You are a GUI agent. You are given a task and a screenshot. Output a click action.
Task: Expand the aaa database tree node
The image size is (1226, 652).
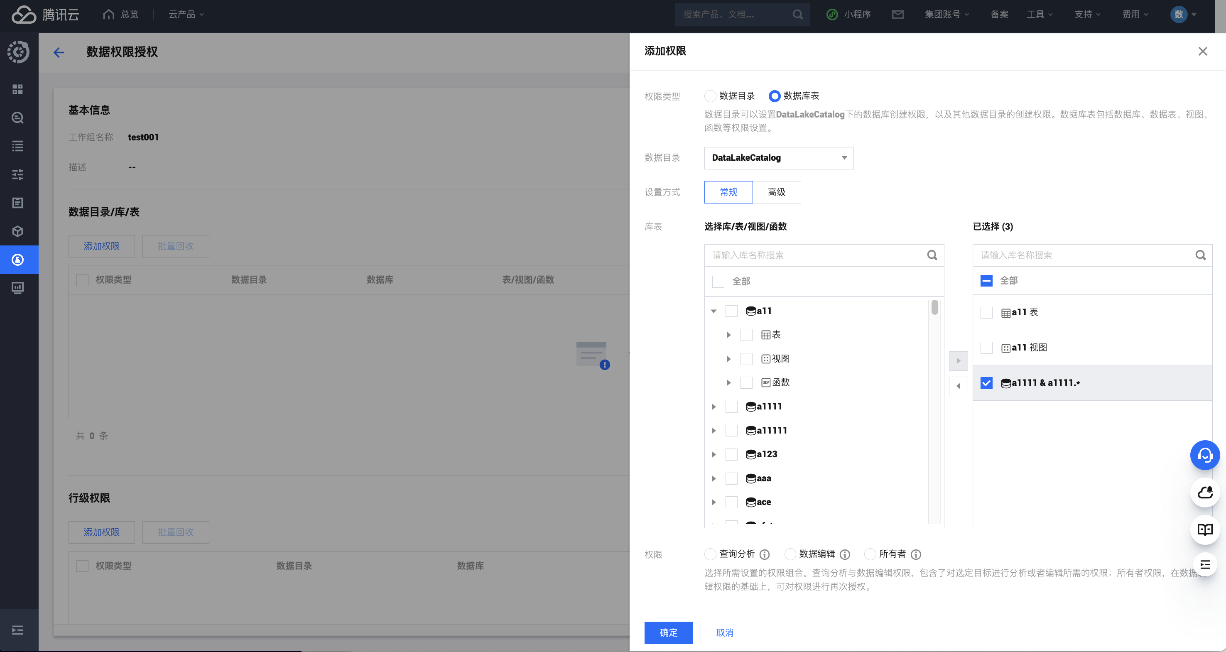pos(714,479)
